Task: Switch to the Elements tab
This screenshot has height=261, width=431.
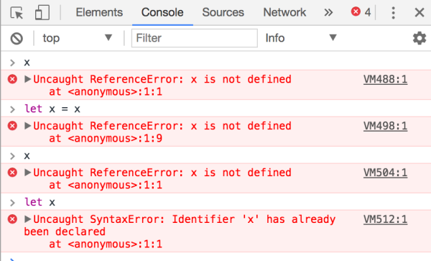Action: (99, 12)
